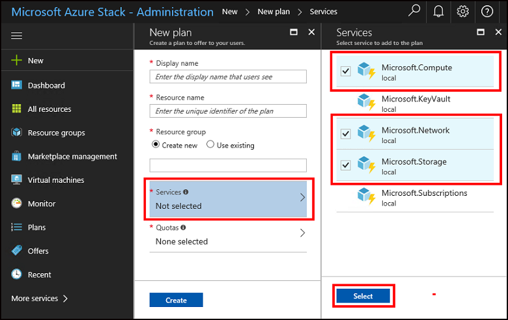
Task: Click the Create button
Action: [x=176, y=300]
